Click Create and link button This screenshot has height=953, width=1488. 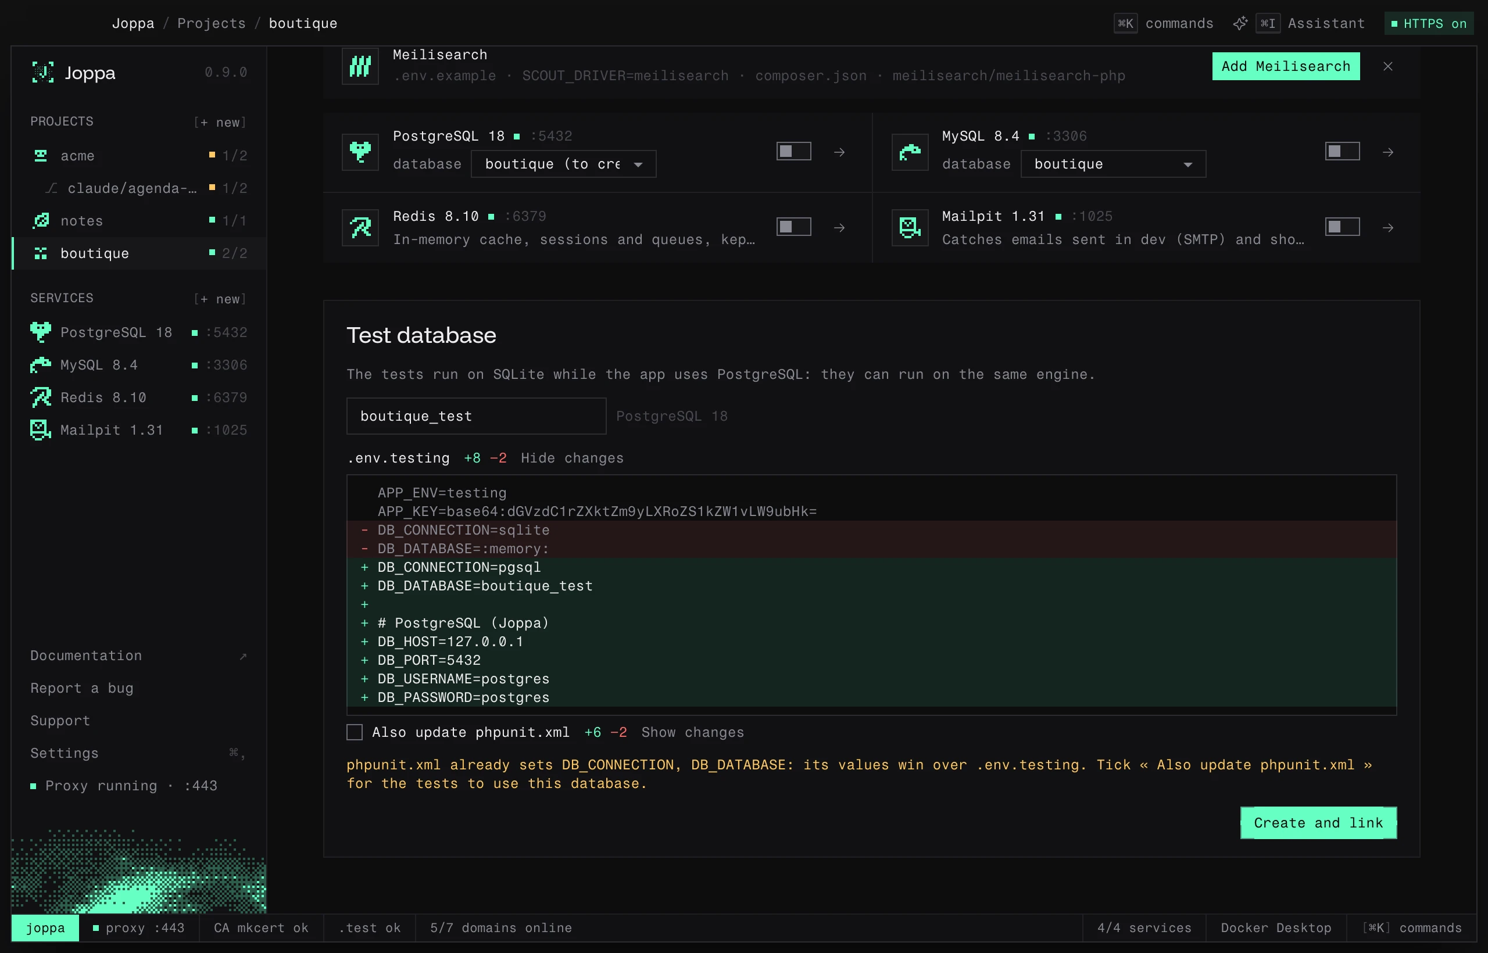(x=1318, y=822)
